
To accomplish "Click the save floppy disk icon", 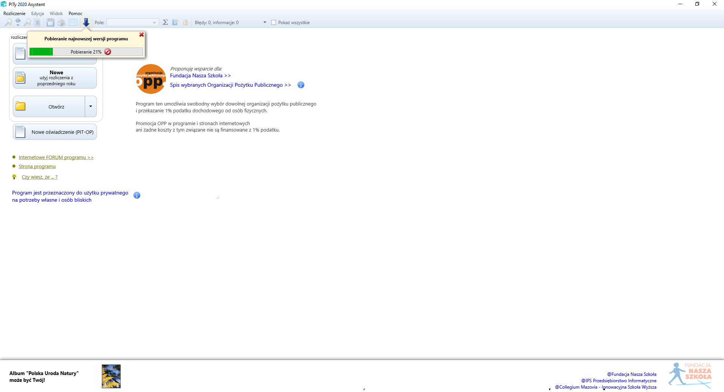I will (x=50, y=23).
